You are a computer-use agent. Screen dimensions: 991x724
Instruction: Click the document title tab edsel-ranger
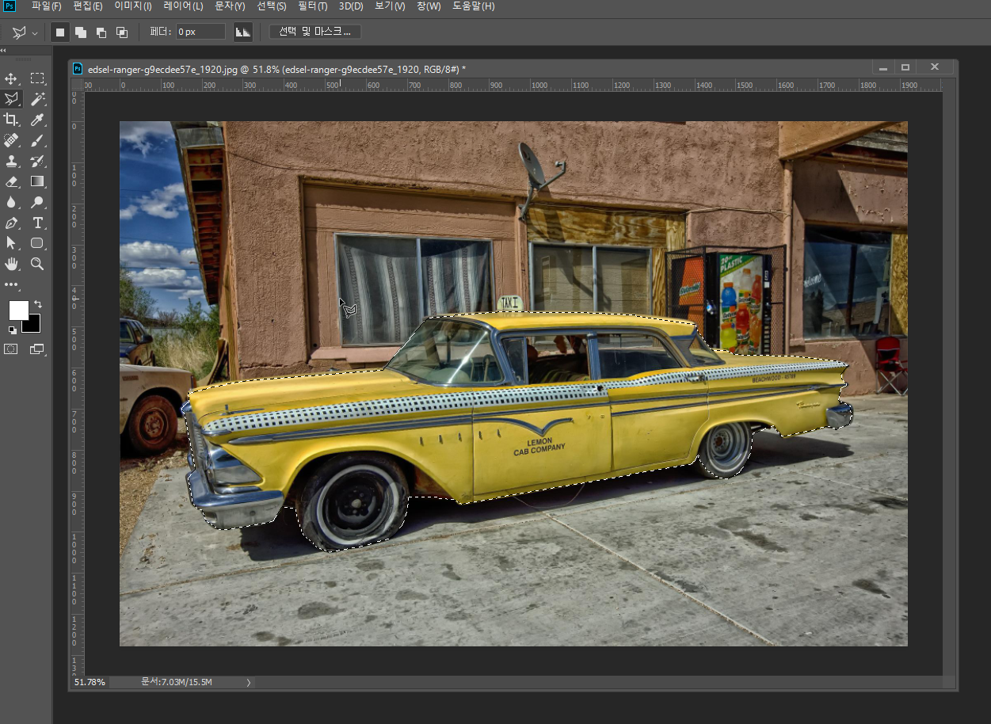tap(276, 69)
